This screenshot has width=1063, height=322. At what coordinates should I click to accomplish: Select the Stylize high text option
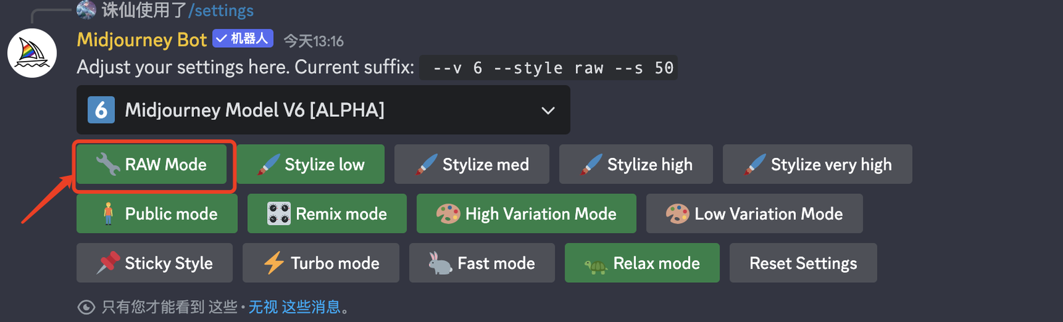pyautogui.click(x=650, y=165)
